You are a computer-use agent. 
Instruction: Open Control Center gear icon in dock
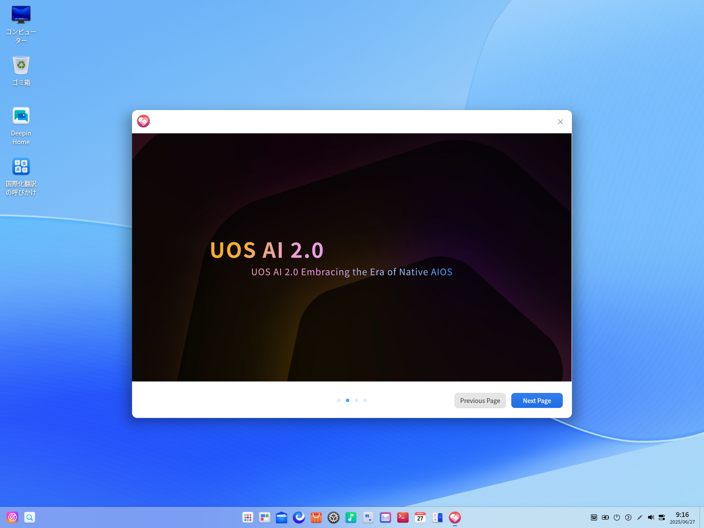click(x=334, y=517)
